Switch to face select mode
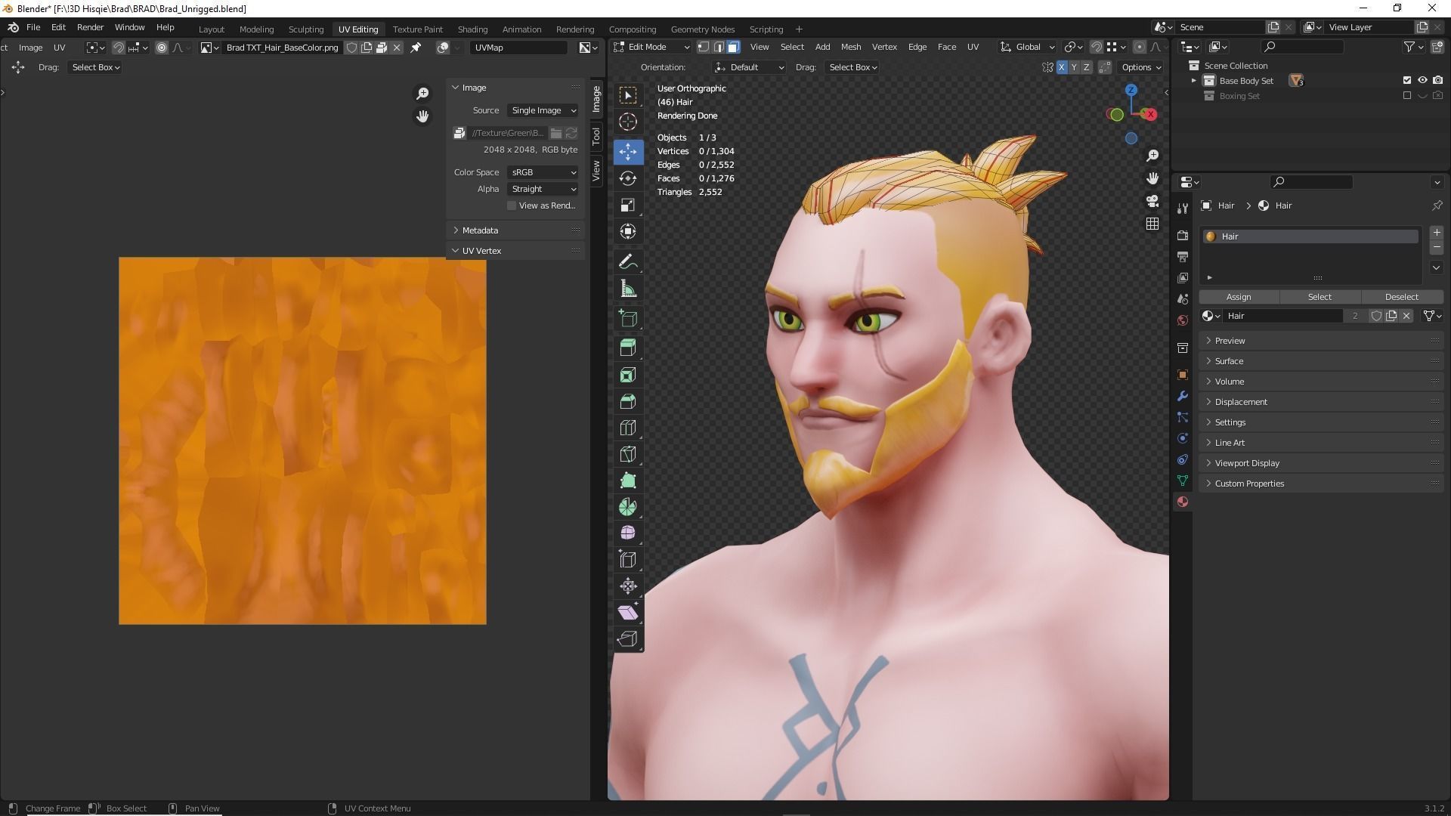This screenshot has height=816, width=1451. (733, 47)
